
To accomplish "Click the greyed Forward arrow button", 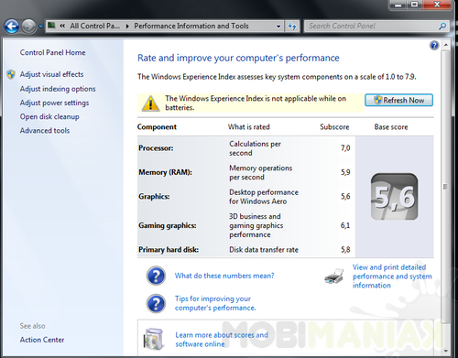I will (28, 27).
